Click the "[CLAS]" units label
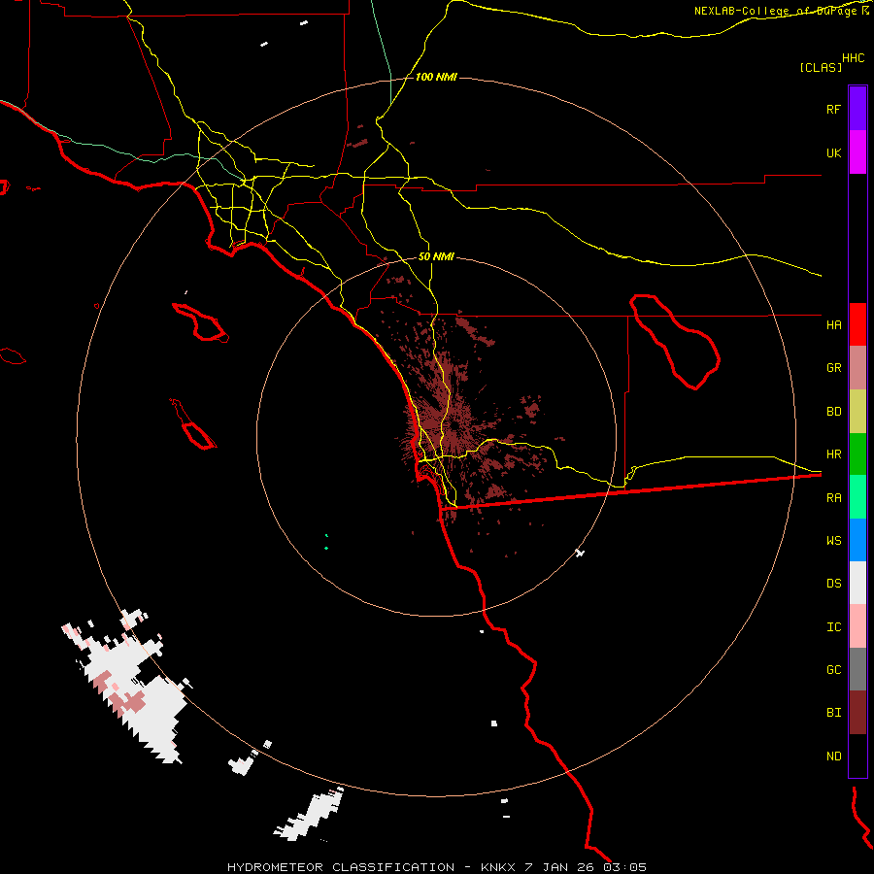Viewport: 874px width, 874px height. [821, 67]
